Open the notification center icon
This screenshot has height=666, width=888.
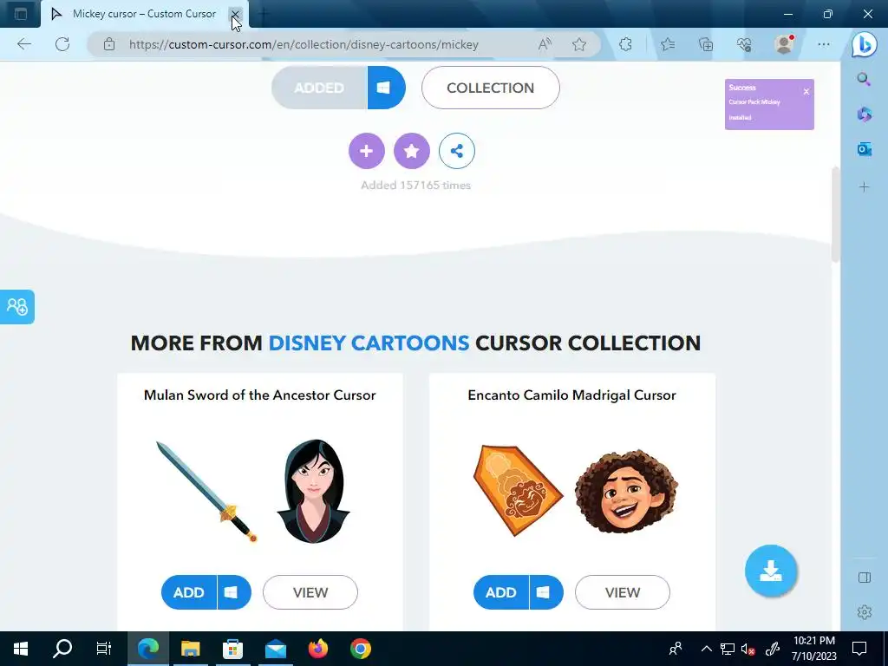(x=859, y=649)
